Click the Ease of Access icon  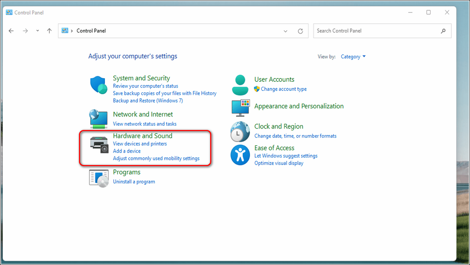coord(240,155)
